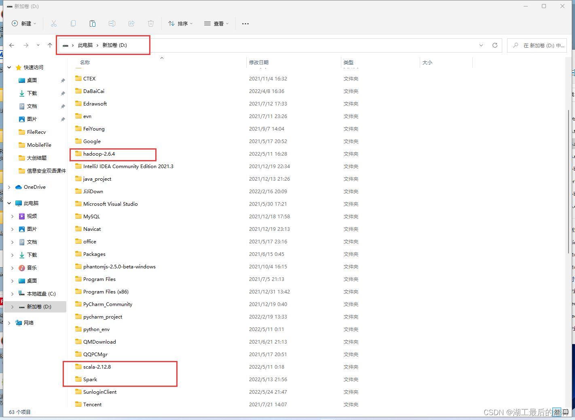Screen dimensions: 575x420
Task: Open the New (新建) menu button
Action: pyautogui.click(x=24, y=23)
